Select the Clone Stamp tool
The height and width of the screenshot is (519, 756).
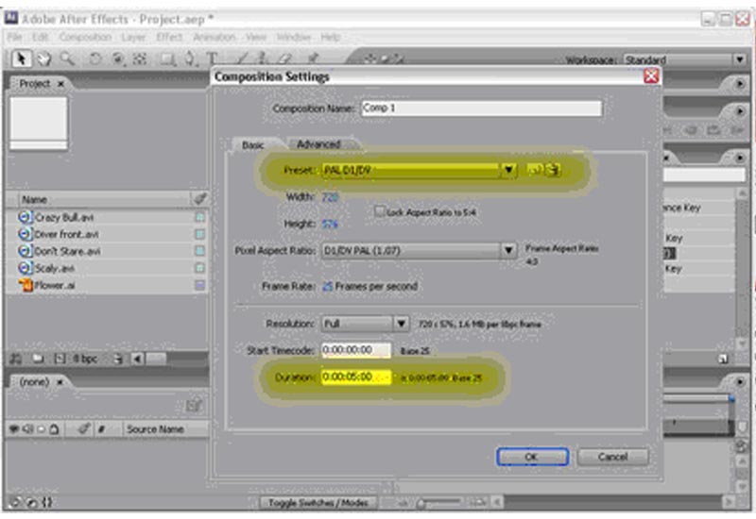pyautogui.click(x=264, y=59)
